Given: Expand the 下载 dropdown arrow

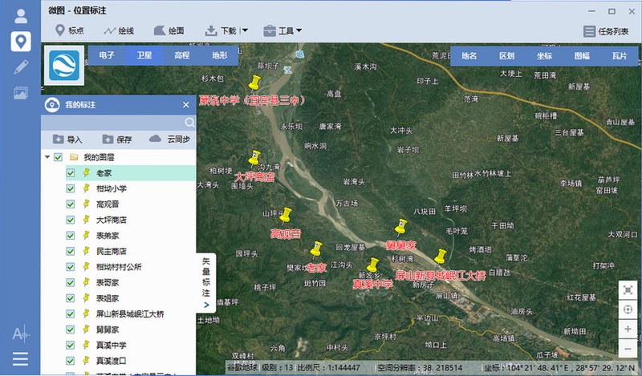Looking at the screenshot, I should [x=245, y=30].
